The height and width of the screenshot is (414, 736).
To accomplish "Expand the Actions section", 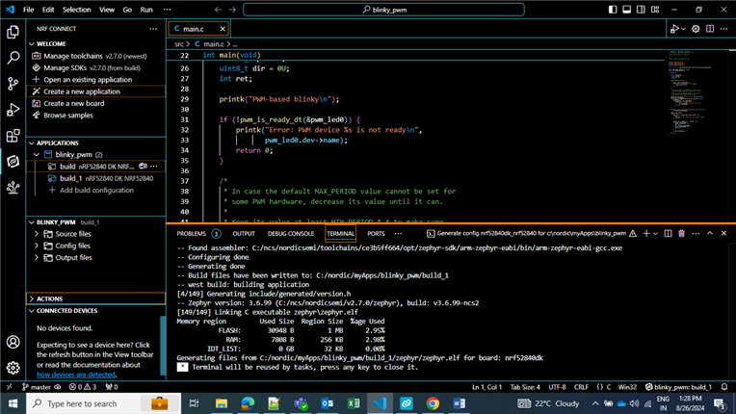I will pos(49,298).
